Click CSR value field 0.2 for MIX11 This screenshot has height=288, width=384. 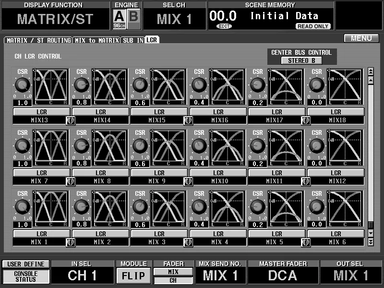point(258,164)
